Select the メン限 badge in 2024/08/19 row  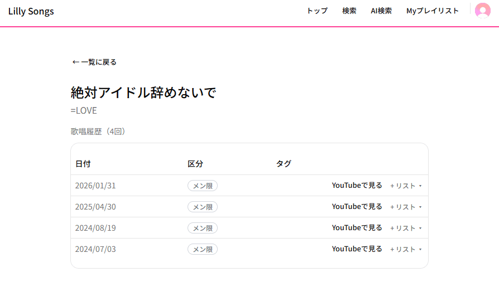pos(203,228)
